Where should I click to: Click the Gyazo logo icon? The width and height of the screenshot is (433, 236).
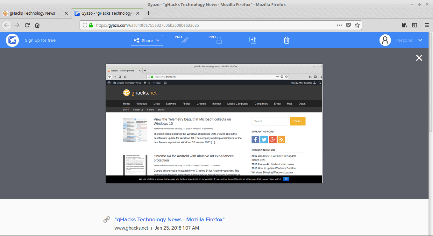click(12, 40)
